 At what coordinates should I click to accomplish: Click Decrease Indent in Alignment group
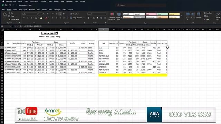[x=64, y=18]
